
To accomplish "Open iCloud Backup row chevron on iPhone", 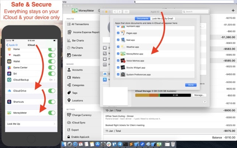I will (x=55, y=80).
